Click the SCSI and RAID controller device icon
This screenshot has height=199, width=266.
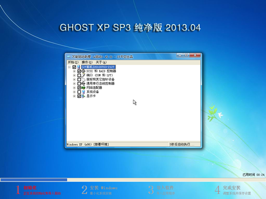pos(83,71)
